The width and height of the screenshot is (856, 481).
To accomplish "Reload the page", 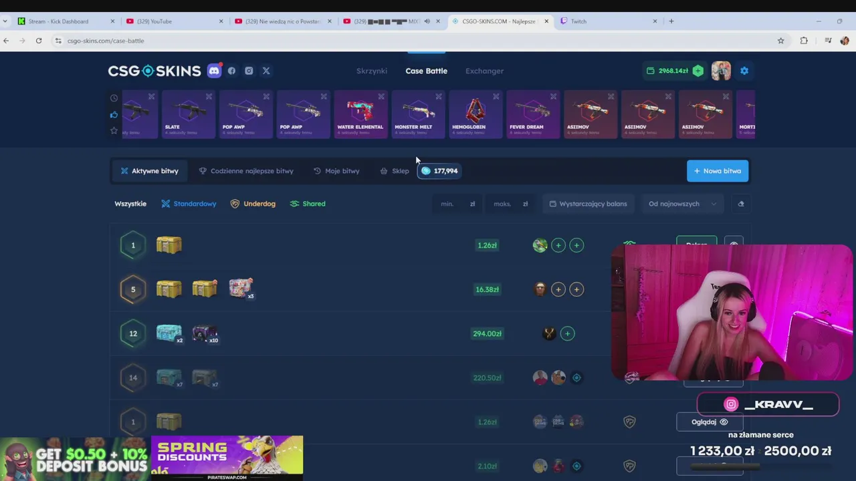I will (39, 41).
